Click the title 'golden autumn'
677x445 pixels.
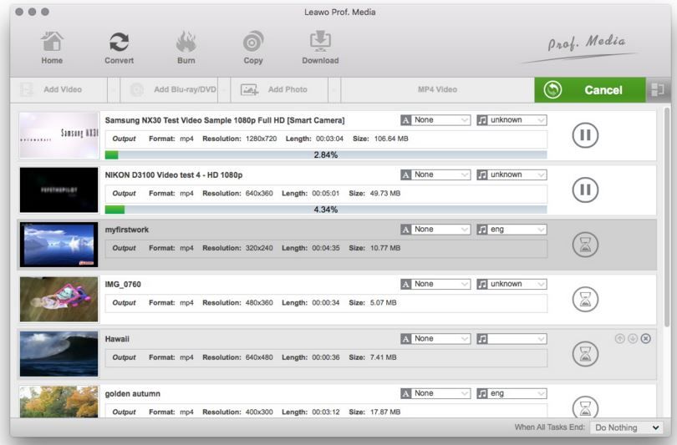132,393
